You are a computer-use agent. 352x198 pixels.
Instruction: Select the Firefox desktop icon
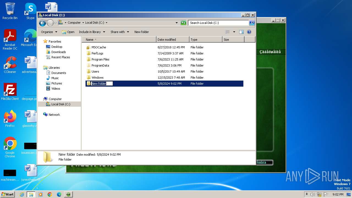[10, 119]
